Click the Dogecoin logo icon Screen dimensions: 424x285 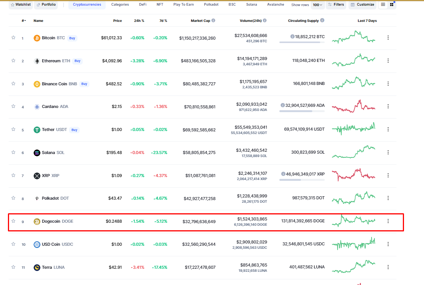tap(37, 222)
